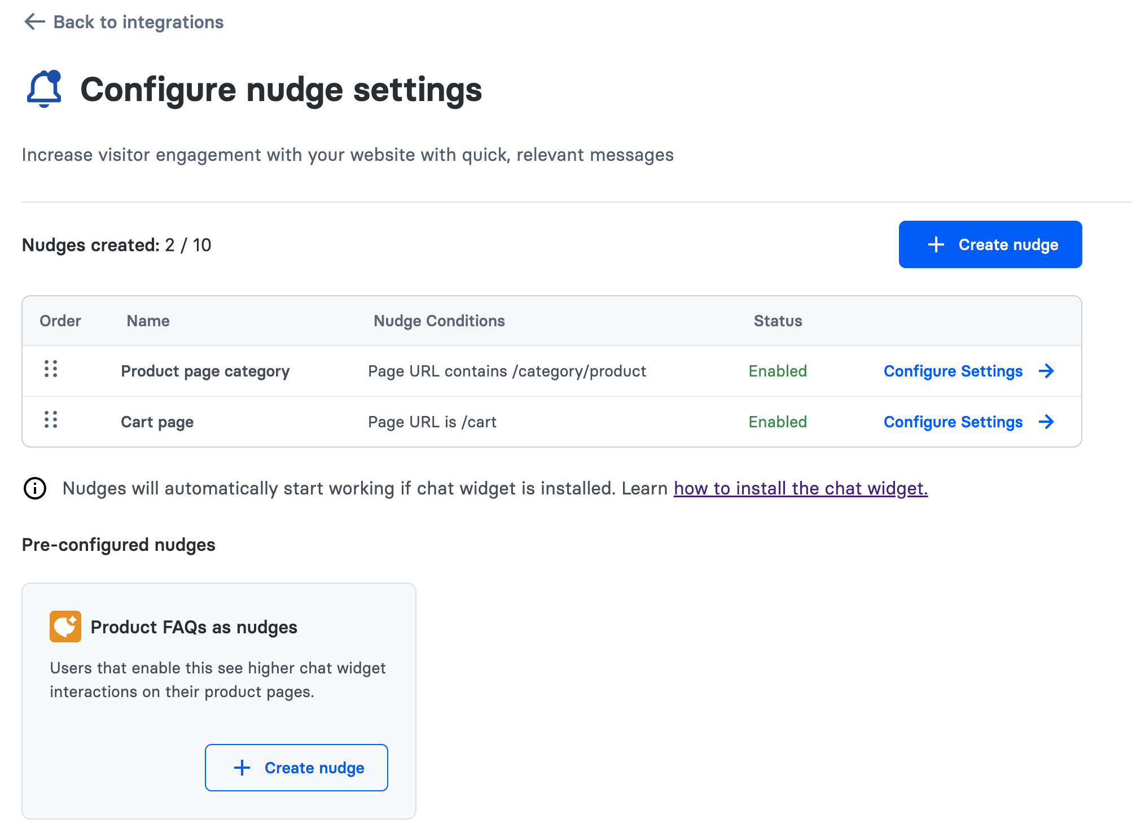This screenshot has width=1132, height=832.
Task: Click the back arrow icon
Action: pyautogui.click(x=34, y=22)
